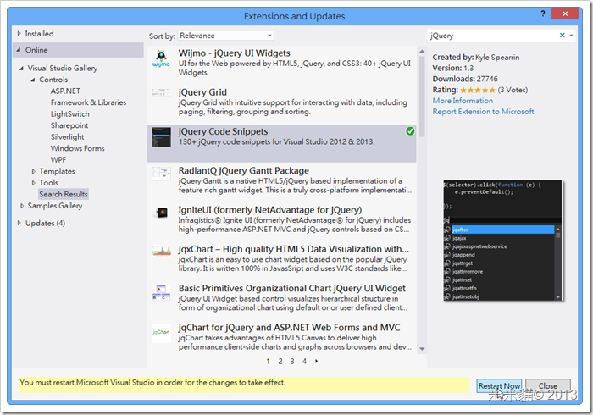Click the results list scroll down arrow
This screenshot has height=415, width=593.
[x=422, y=349]
